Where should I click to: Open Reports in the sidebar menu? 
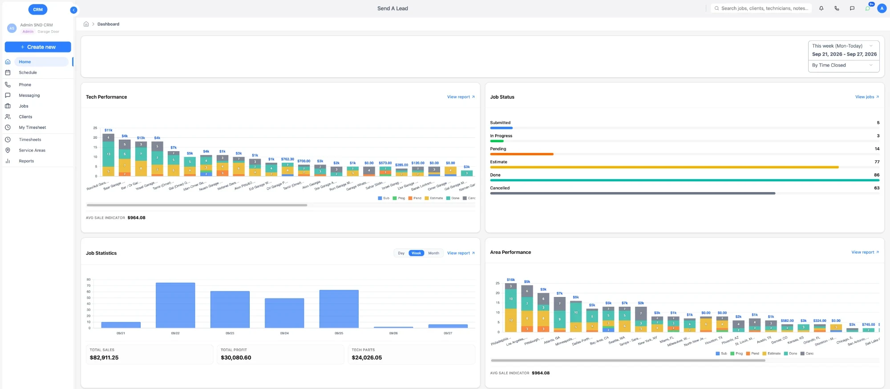point(26,161)
